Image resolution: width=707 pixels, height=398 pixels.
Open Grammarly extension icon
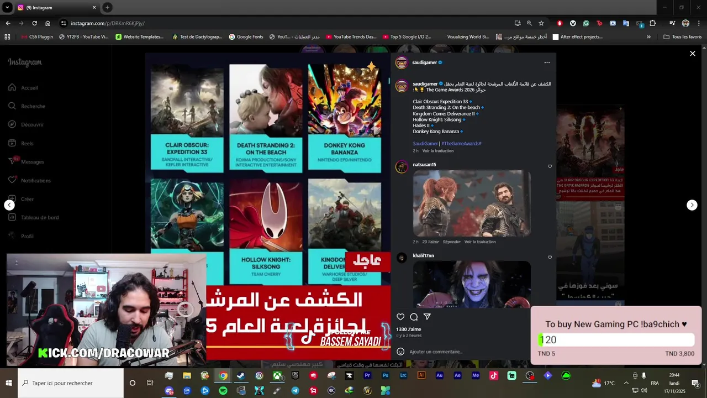pyautogui.click(x=586, y=23)
